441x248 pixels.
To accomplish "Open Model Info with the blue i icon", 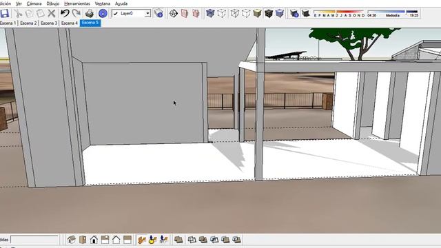I will (x=103, y=13).
